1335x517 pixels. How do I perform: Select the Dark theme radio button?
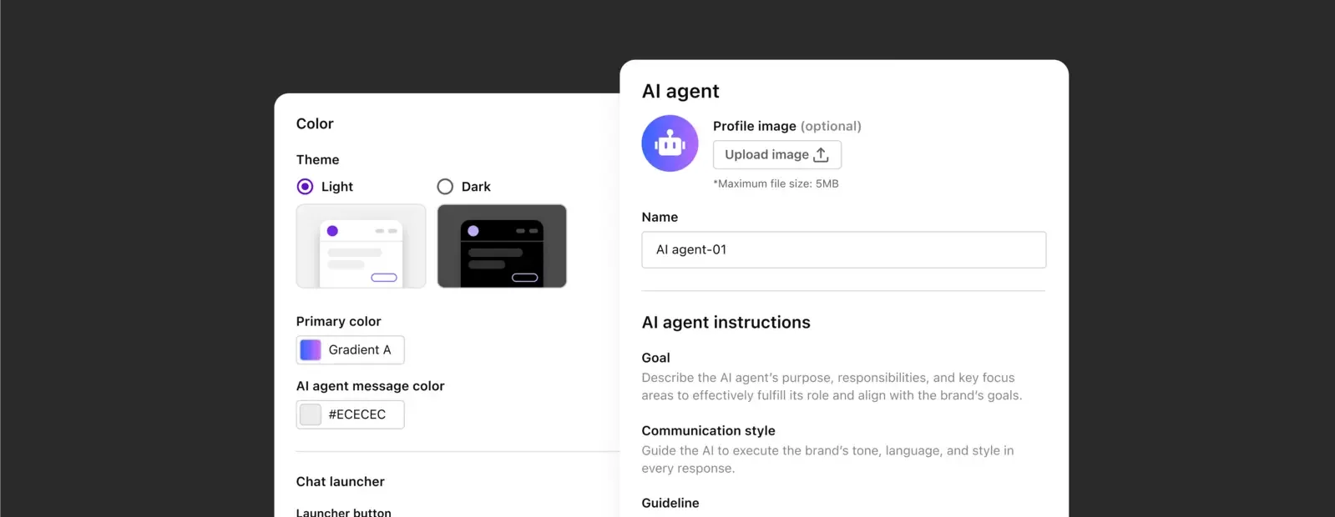(445, 187)
